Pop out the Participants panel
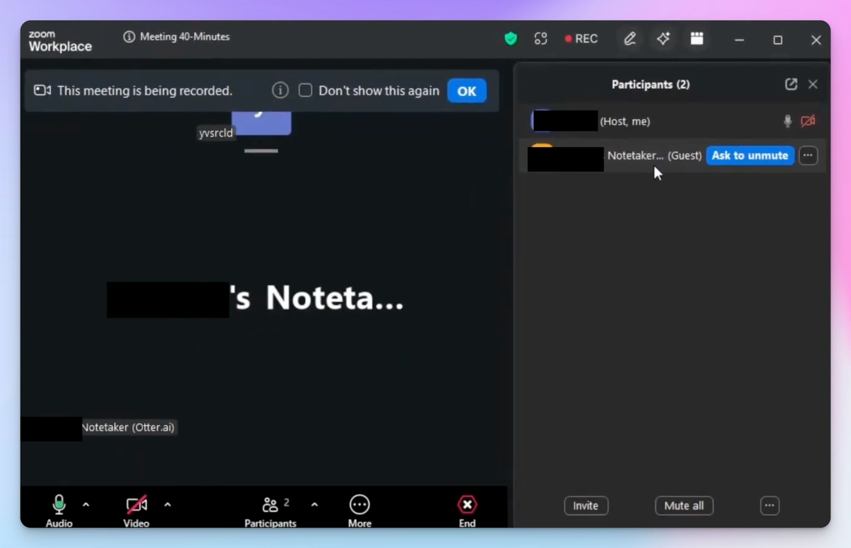Screen dimensions: 851x548 pyautogui.click(x=791, y=84)
